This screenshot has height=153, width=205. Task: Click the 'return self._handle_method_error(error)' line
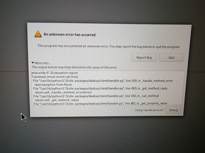pyautogui.click(x=63, y=92)
